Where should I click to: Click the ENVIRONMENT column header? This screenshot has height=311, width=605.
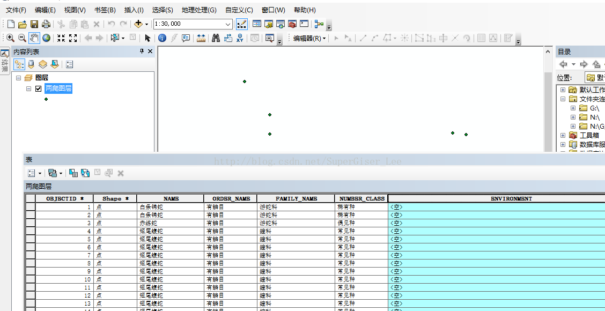pos(497,199)
